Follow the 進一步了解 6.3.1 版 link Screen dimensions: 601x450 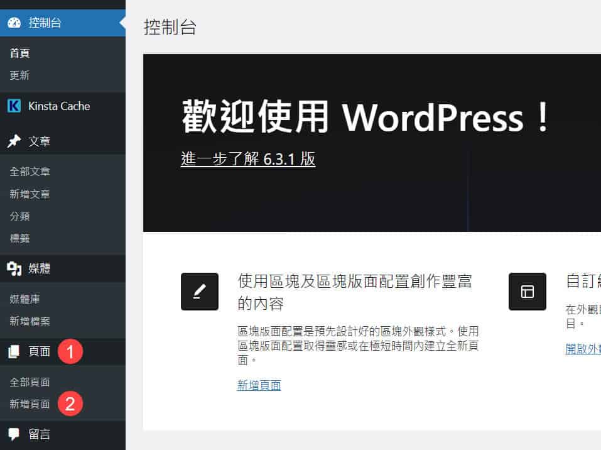tap(248, 159)
